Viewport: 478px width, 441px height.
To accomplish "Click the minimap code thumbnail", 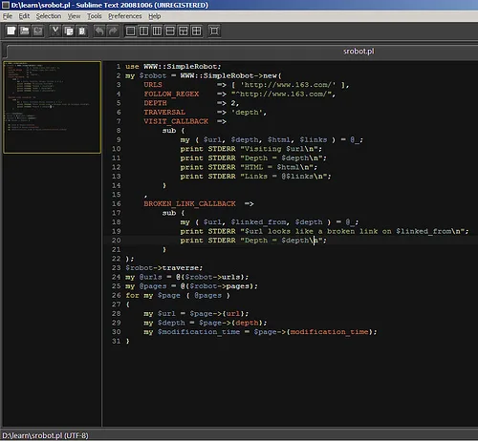I will click(53, 107).
